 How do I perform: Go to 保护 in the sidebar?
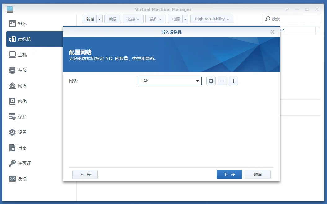pyautogui.click(x=34, y=117)
